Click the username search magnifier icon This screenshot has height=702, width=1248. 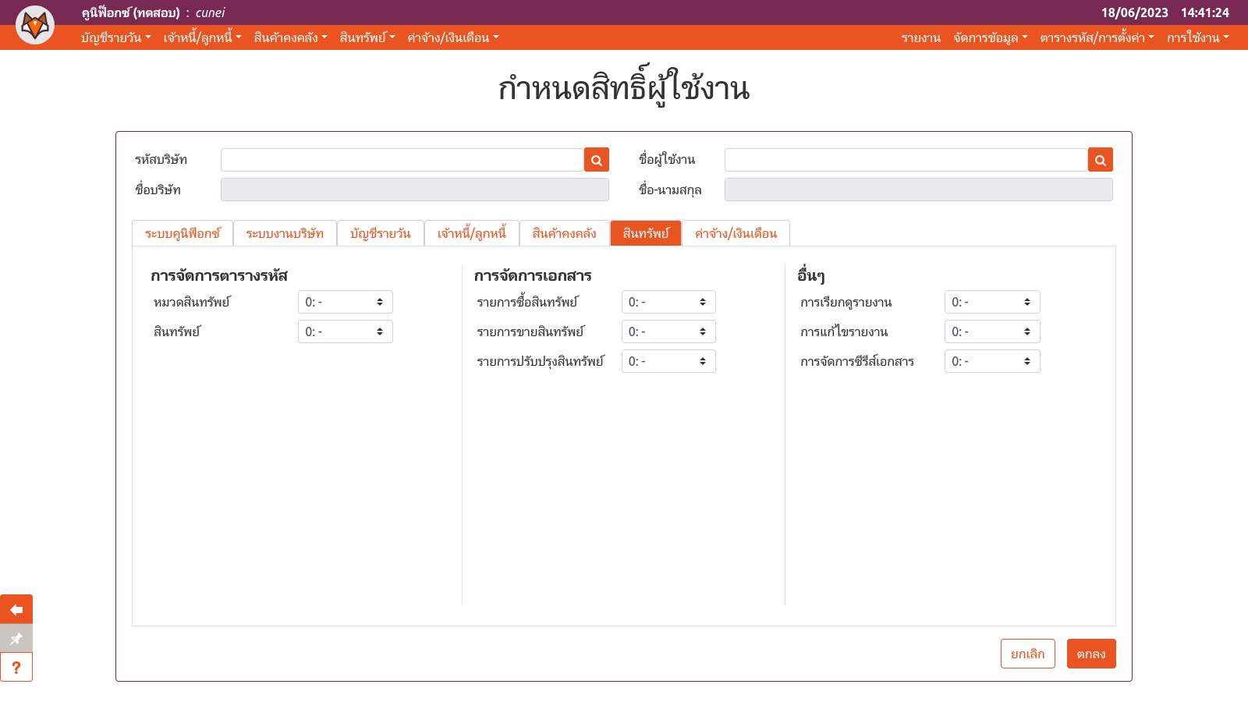pos(1100,160)
